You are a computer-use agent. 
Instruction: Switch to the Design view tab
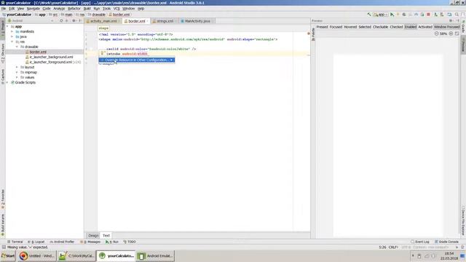tap(93, 235)
